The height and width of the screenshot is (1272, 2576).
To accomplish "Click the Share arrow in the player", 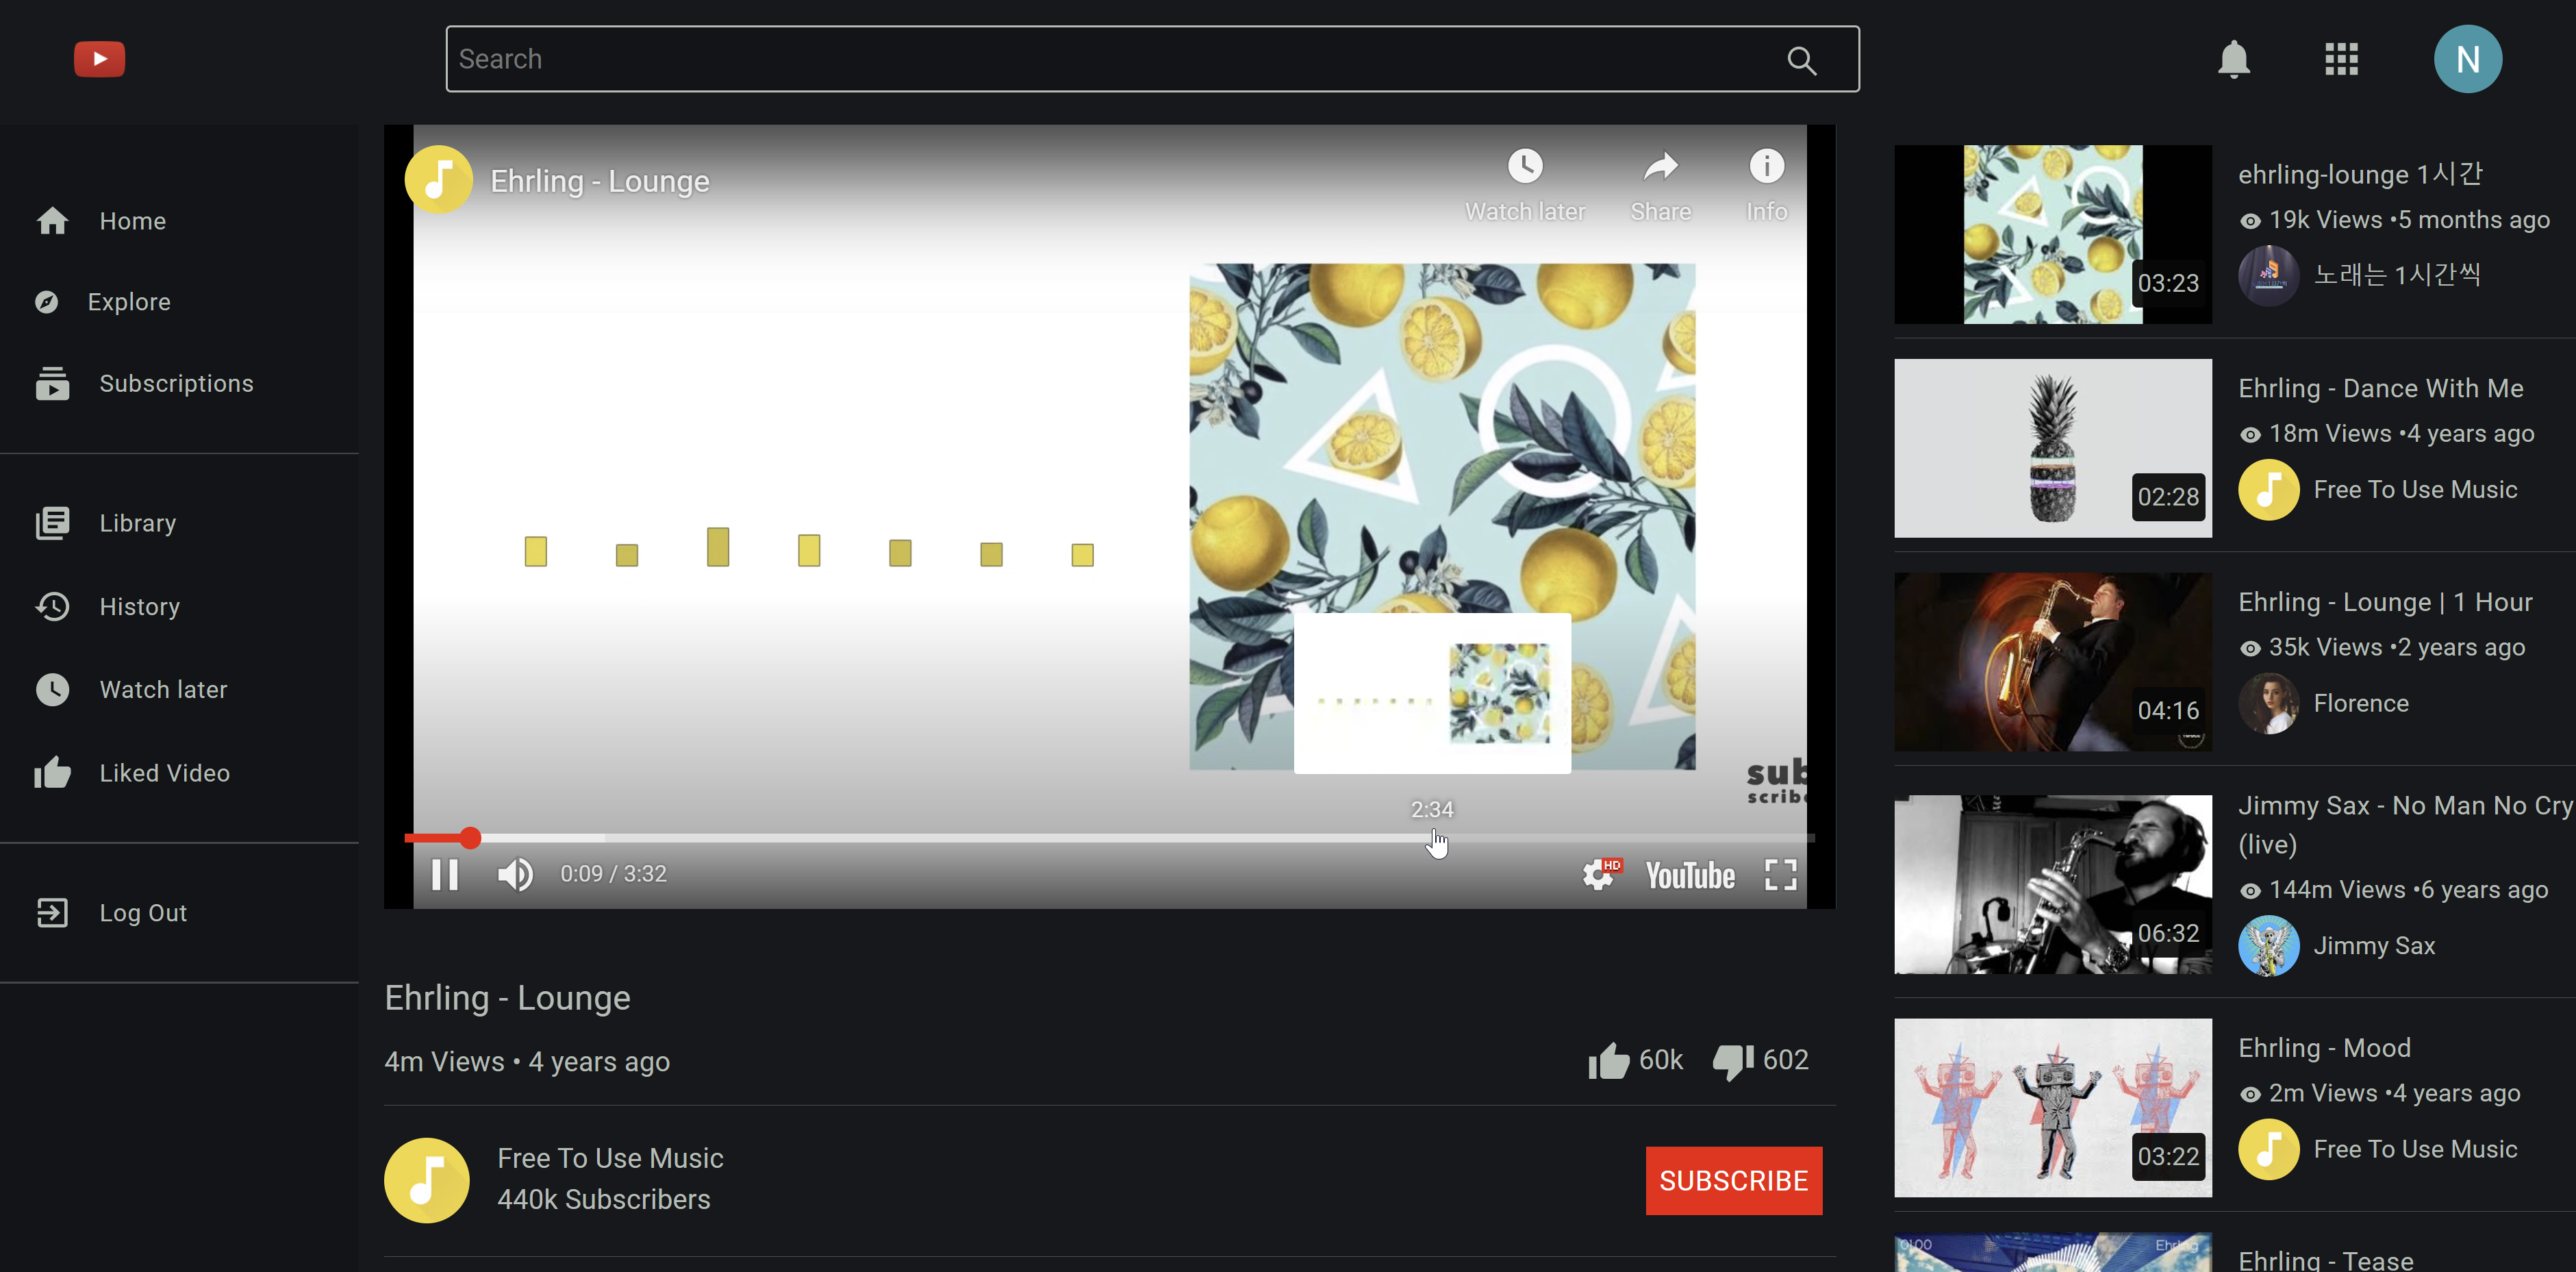I will [1660, 166].
